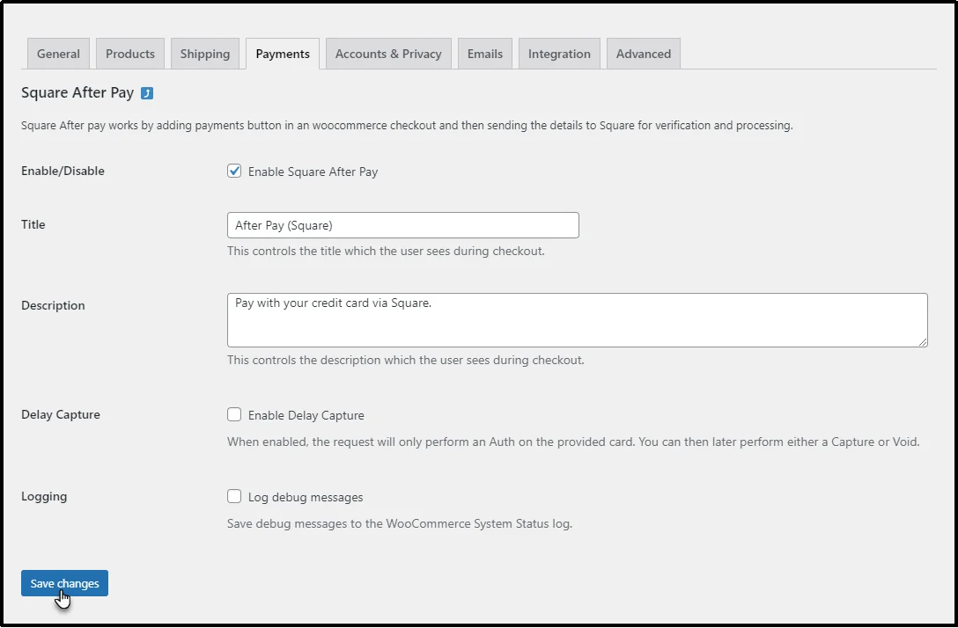The height and width of the screenshot is (628, 958).
Task: Click the Description field label
Action: pyautogui.click(x=53, y=306)
